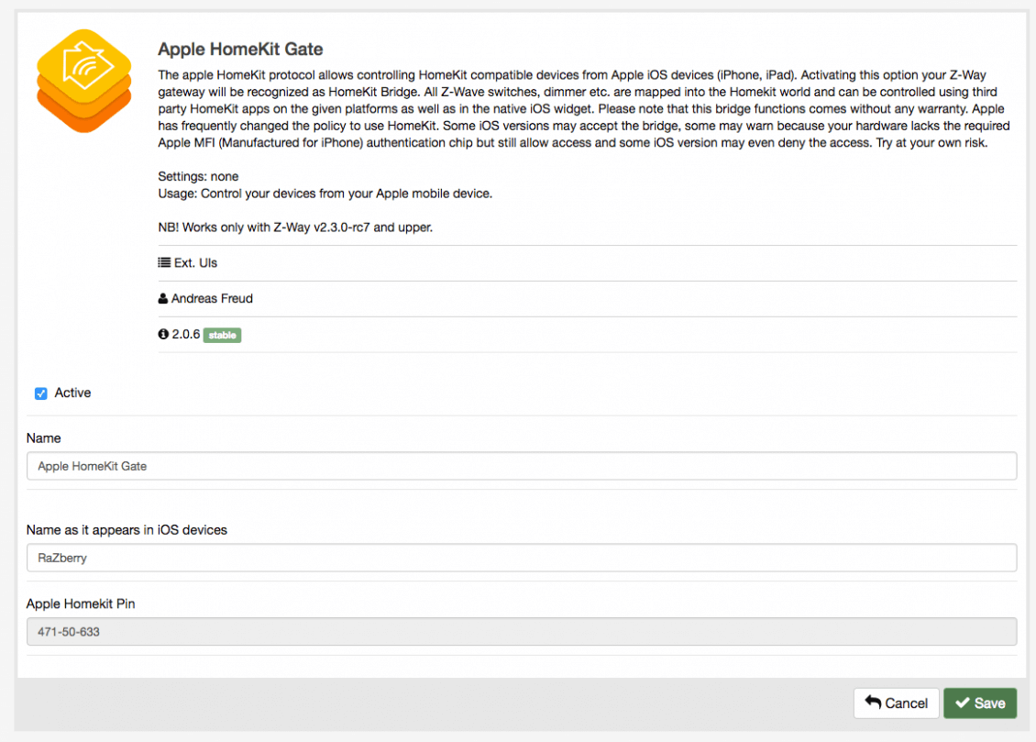Click the Name field label
Image resolution: width=1036 pixels, height=742 pixels.
(44, 438)
